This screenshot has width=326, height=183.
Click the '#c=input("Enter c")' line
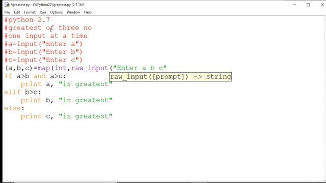(x=43, y=60)
